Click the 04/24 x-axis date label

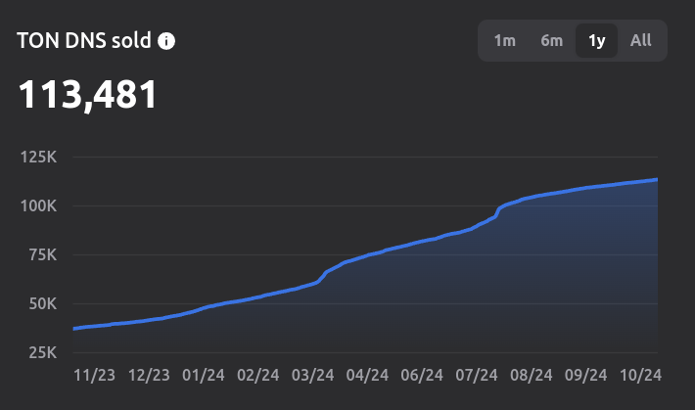[x=367, y=376]
